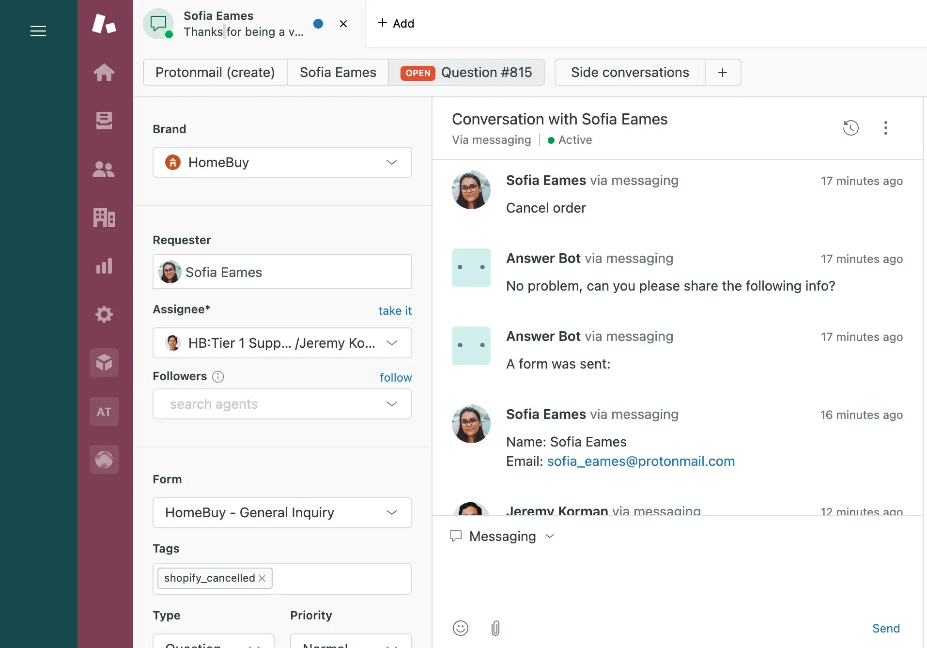The width and height of the screenshot is (927, 648).
Task: Open the Admin gear icon
Action: point(104,314)
